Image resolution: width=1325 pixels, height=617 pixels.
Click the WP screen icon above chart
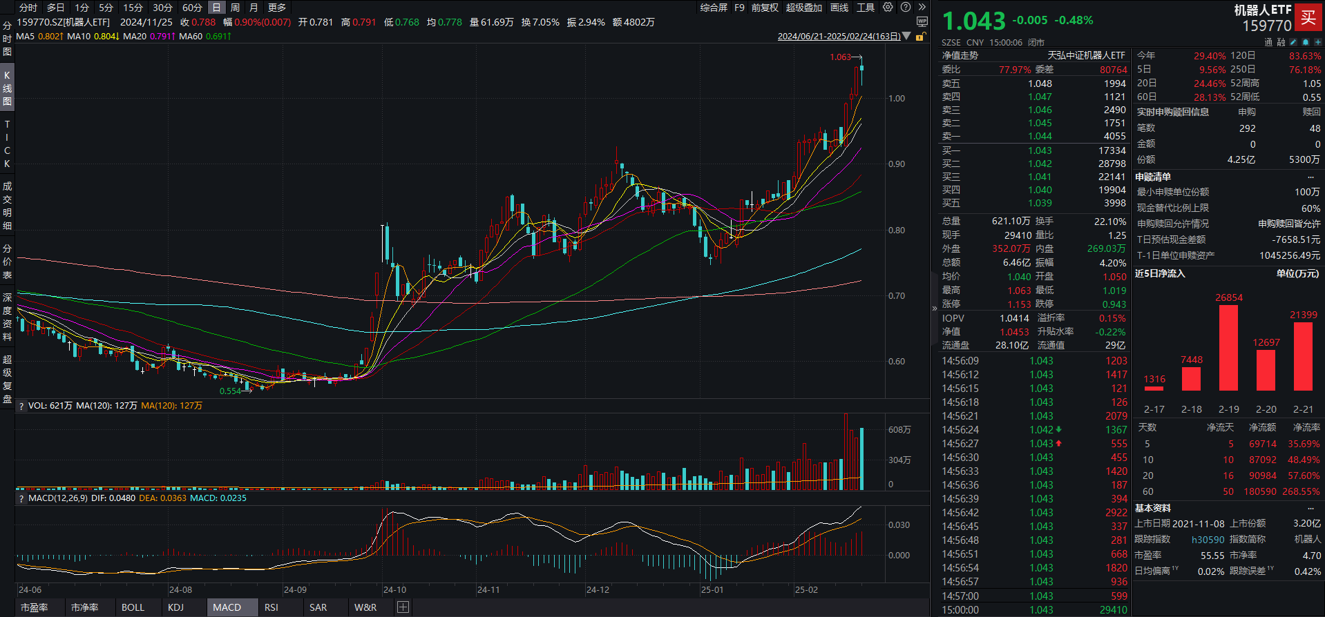point(922,22)
